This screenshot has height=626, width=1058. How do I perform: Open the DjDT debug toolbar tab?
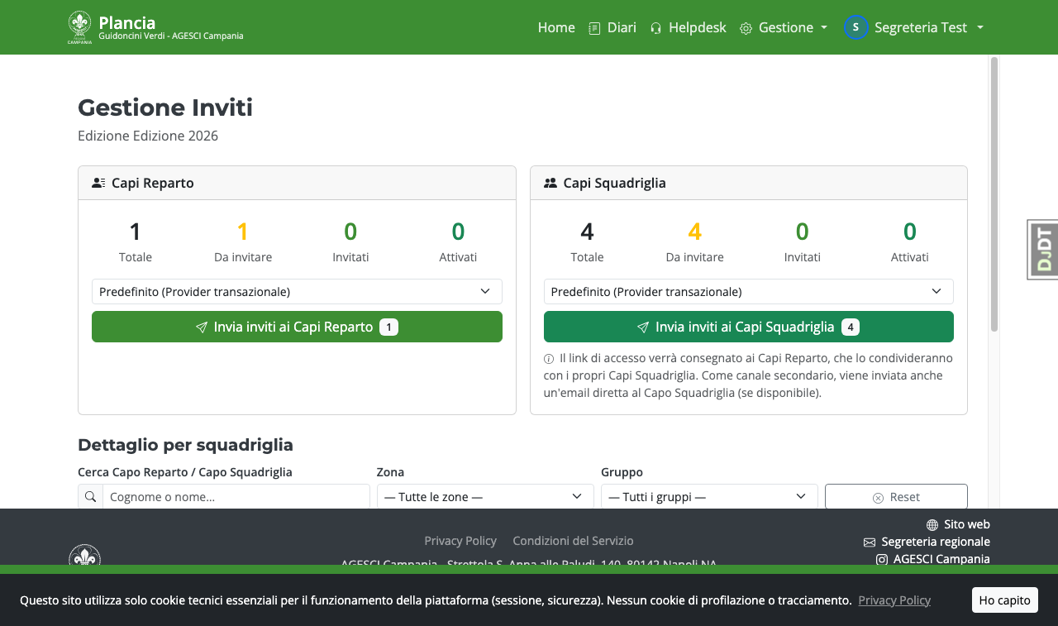[x=1042, y=250]
